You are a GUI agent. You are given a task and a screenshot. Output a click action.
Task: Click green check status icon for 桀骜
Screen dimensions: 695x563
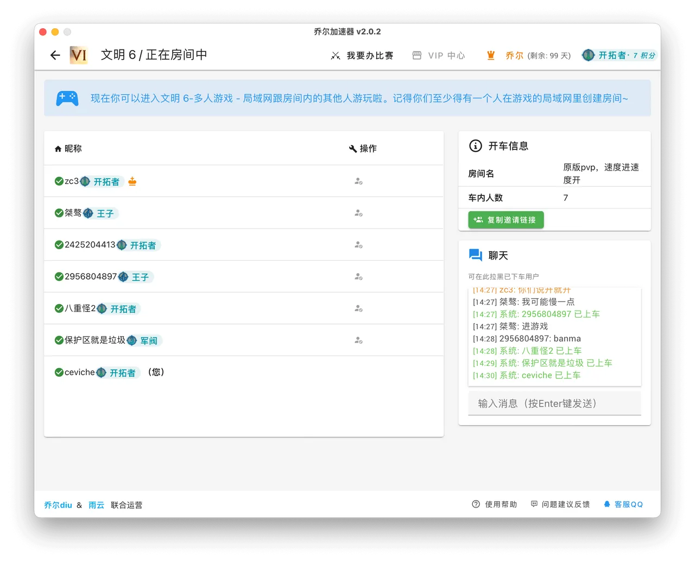[x=59, y=213]
